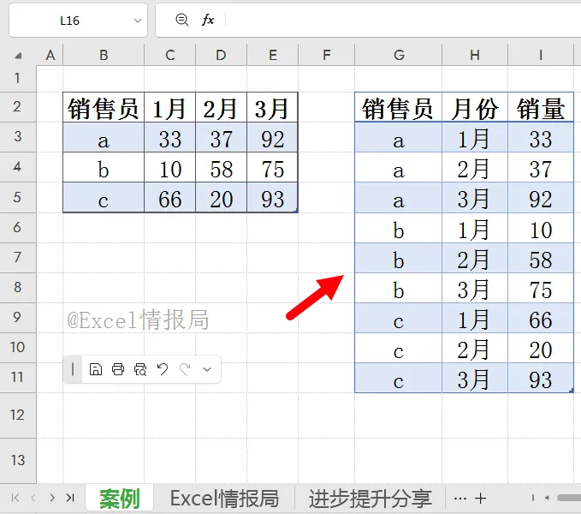Select column A header
The height and width of the screenshot is (514, 581).
pyautogui.click(x=50, y=56)
